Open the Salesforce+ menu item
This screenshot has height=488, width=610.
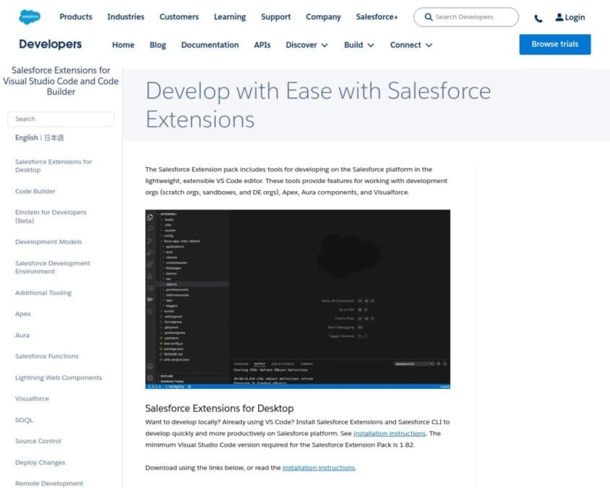point(377,17)
